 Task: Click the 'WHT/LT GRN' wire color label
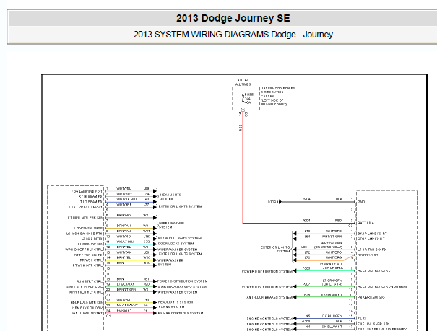point(332,237)
